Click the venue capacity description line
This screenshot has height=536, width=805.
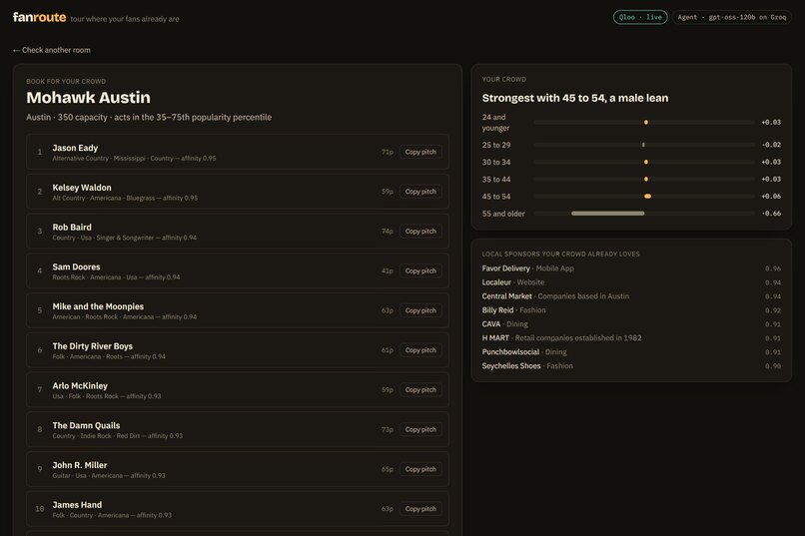[x=149, y=117]
